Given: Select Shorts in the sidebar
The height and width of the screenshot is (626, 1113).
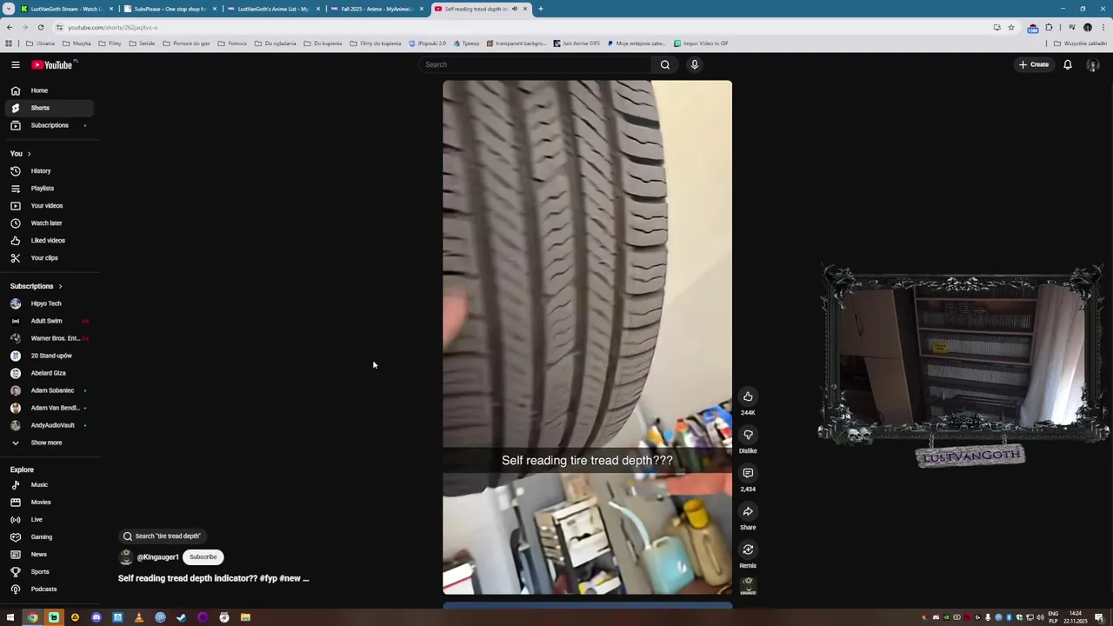Looking at the screenshot, I should point(49,108).
